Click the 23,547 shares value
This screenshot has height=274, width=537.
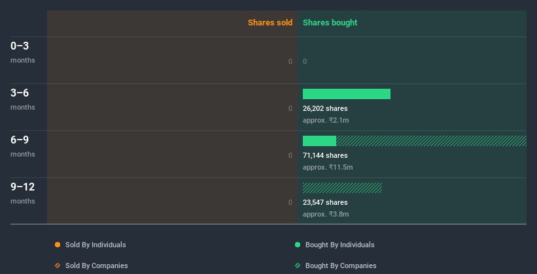click(325, 203)
